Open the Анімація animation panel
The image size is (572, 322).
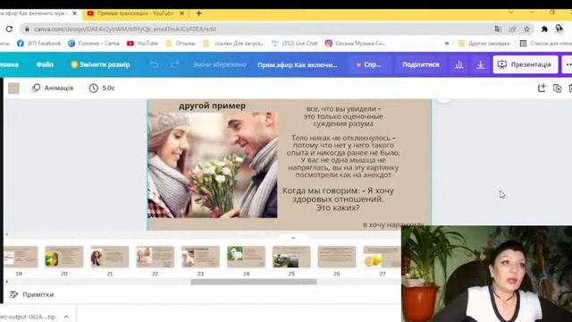pyautogui.click(x=53, y=88)
